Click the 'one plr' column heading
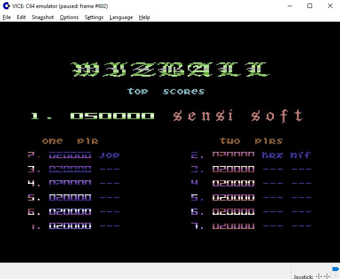This screenshot has height=279, width=340. pyautogui.click(x=70, y=141)
